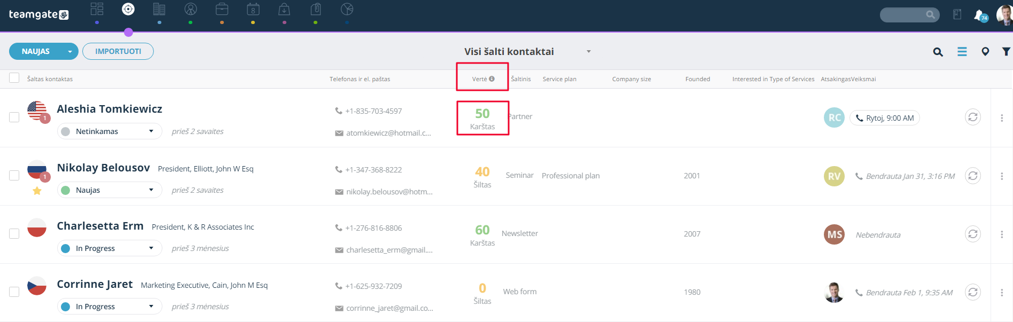Sort by the Šaltinis column header
This screenshot has width=1013, height=322.
(521, 79)
